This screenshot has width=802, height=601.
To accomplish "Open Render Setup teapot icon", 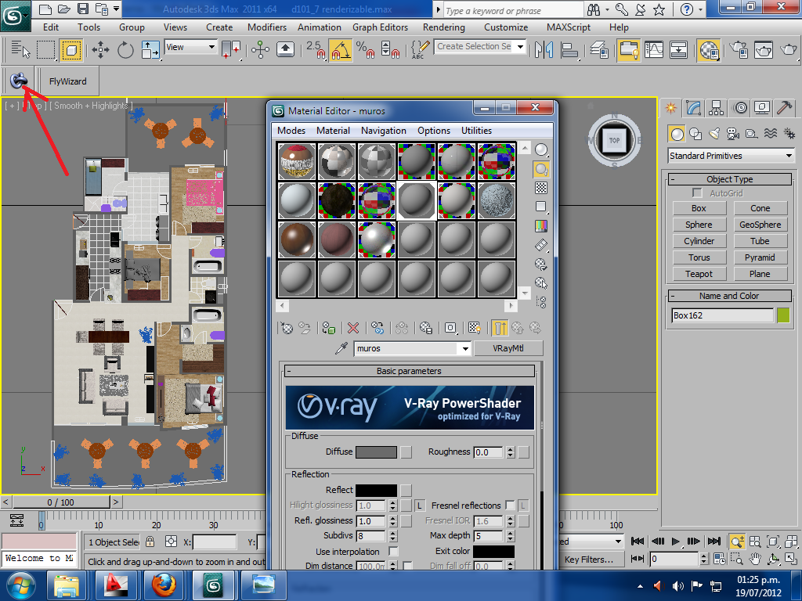I will pyautogui.click(x=739, y=50).
